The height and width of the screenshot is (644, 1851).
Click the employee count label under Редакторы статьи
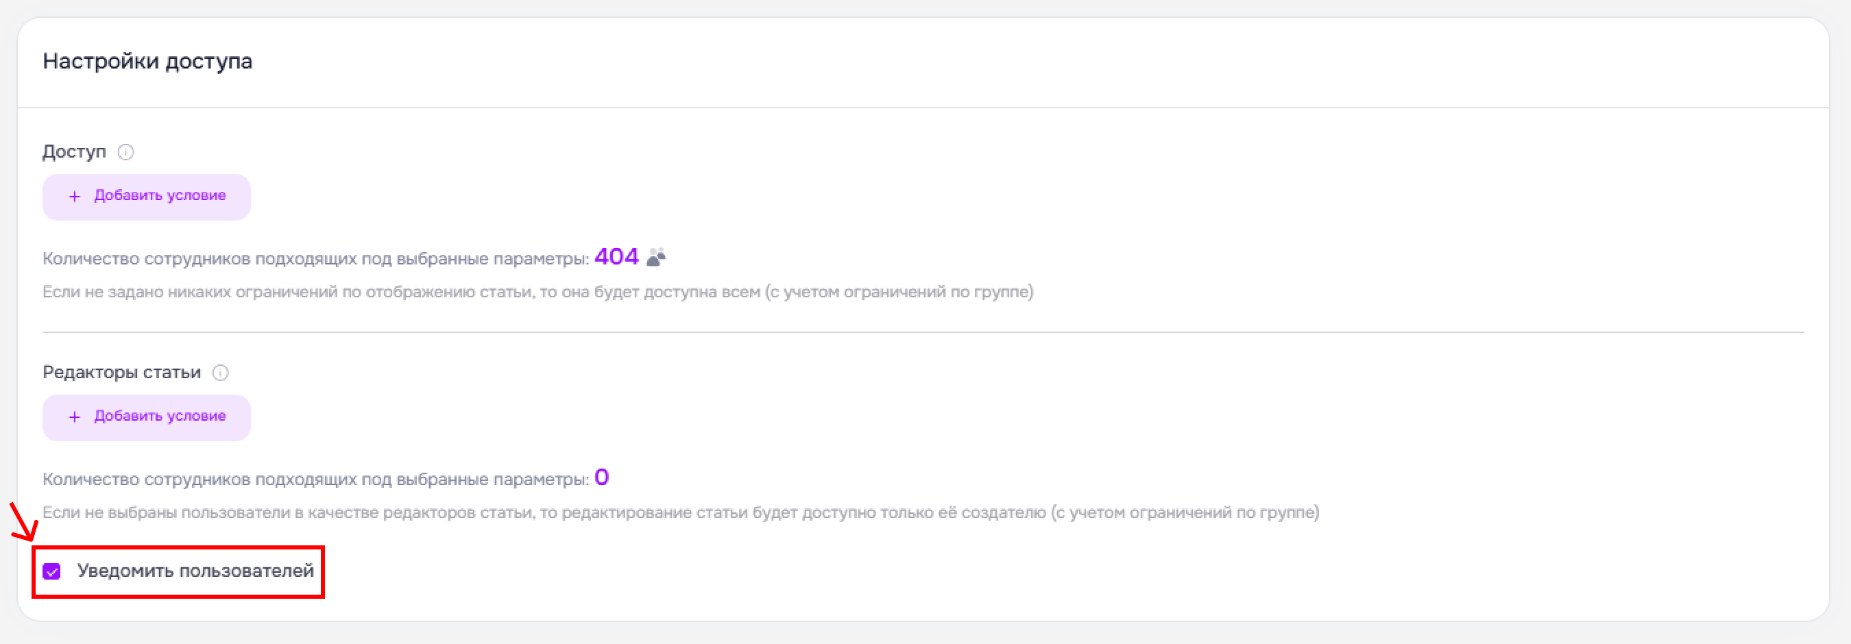(315, 480)
